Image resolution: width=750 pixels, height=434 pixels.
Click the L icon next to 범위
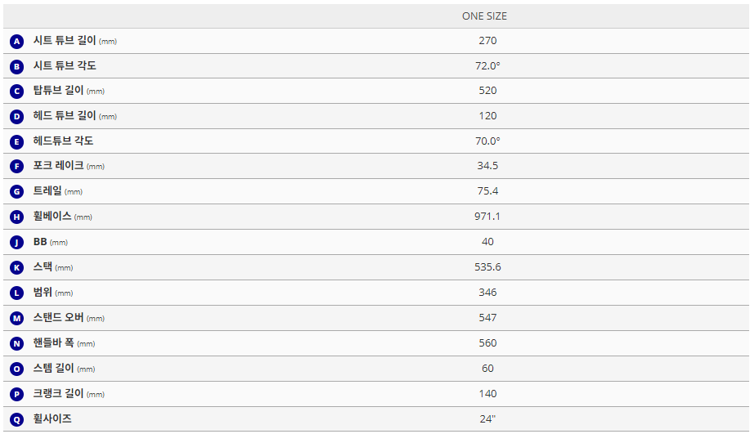pyautogui.click(x=16, y=293)
